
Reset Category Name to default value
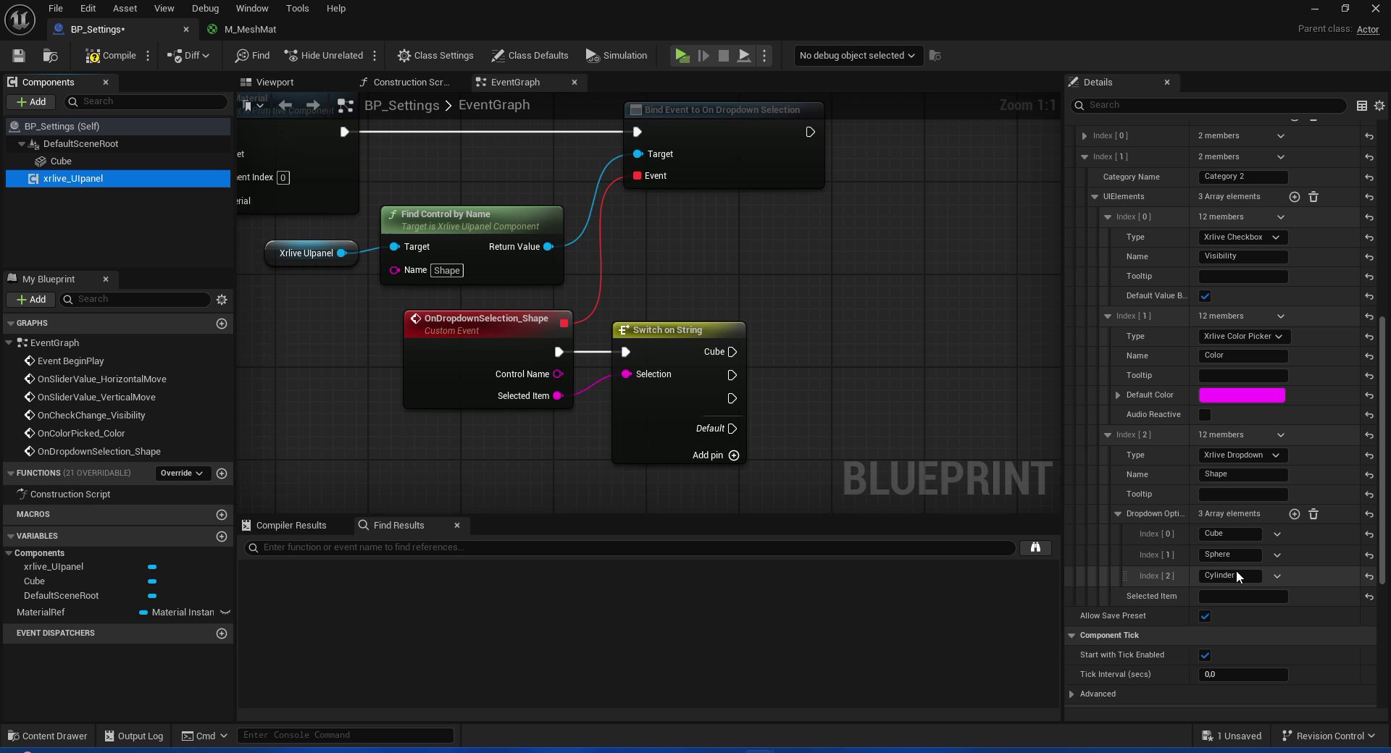pos(1369,177)
